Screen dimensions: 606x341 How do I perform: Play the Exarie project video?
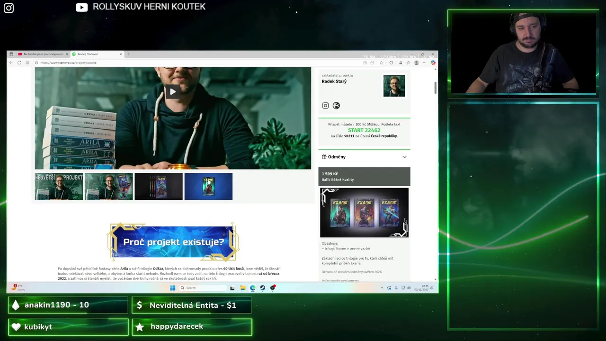(173, 92)
